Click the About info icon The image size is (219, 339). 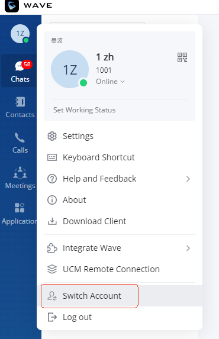52,200
